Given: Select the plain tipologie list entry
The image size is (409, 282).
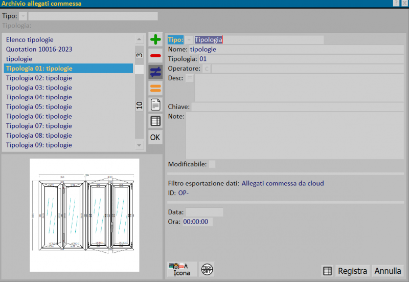Looking at the screenshot, I should [x=69, y=59].
